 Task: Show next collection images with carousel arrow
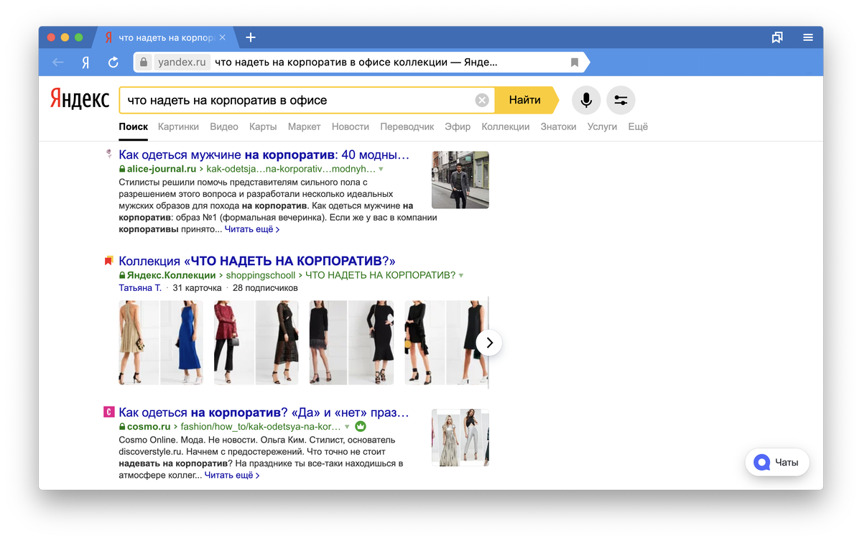click(489, 343)
